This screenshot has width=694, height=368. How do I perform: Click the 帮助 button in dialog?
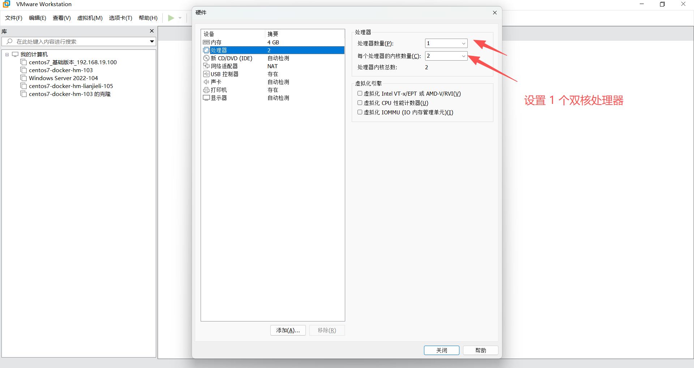(x=481, y=350)
